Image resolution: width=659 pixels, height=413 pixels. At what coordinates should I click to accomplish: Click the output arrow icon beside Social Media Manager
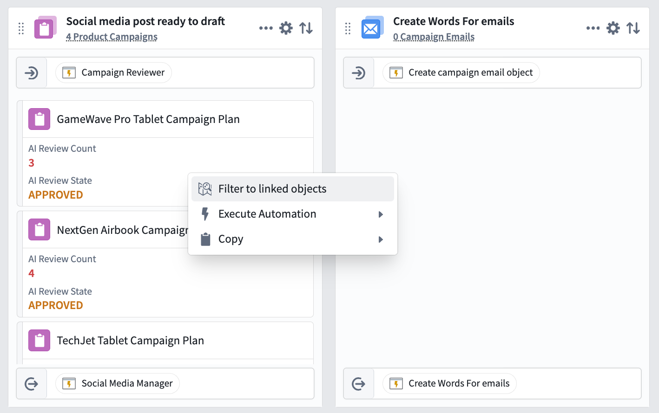coord(31,383)
